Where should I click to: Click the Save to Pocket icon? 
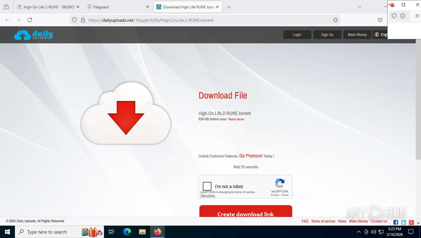coord(380,20)
